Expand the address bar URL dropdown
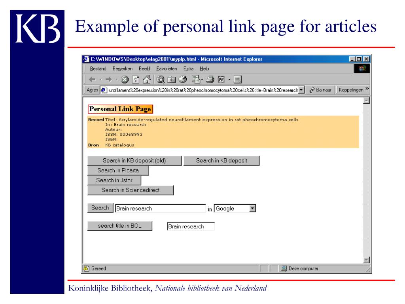 301,90
